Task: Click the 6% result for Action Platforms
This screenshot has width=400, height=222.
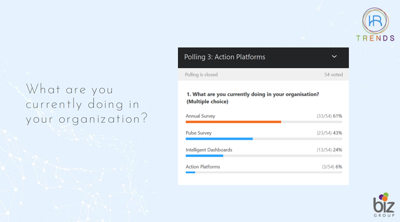Action: 339,166
